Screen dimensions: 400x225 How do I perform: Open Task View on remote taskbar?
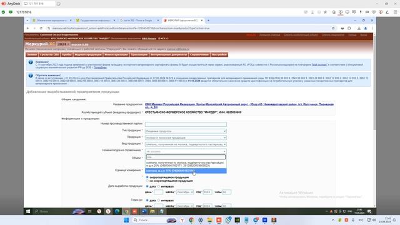(x=89, y=211)
